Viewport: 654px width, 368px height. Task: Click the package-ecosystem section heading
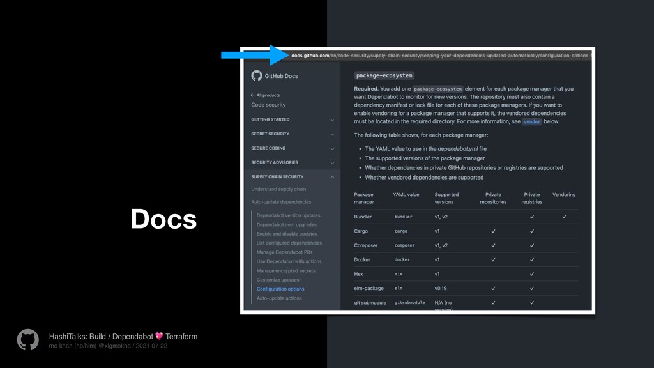[384, 75]
